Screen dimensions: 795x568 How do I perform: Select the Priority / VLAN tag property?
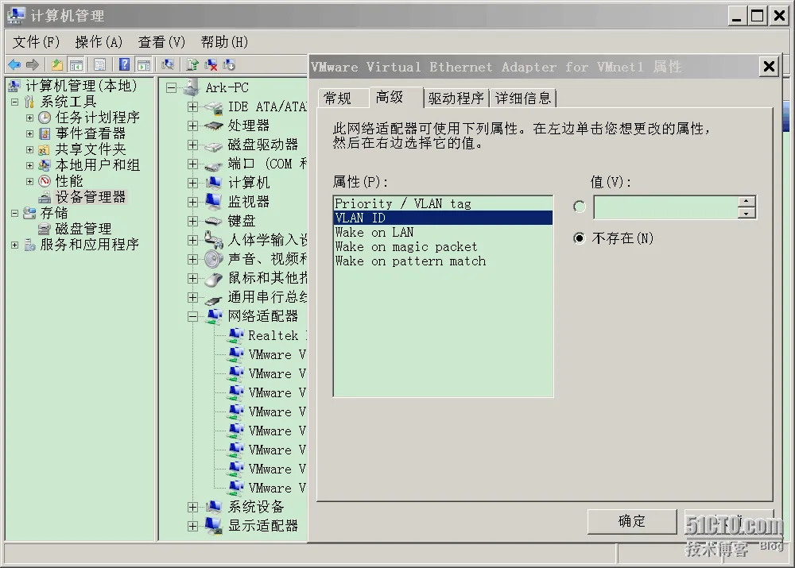point(443,203)
